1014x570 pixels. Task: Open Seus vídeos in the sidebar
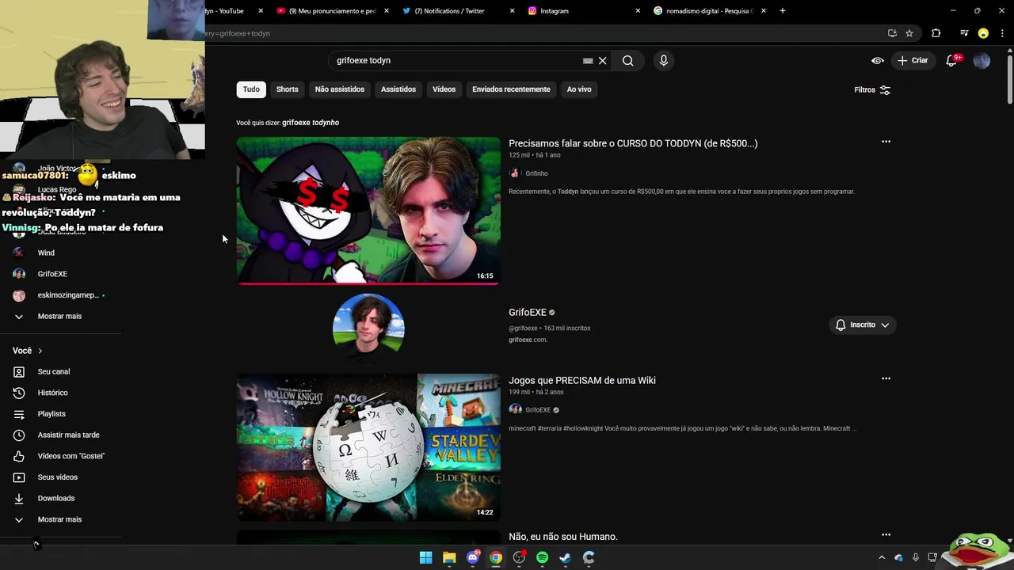click(57, 477)
